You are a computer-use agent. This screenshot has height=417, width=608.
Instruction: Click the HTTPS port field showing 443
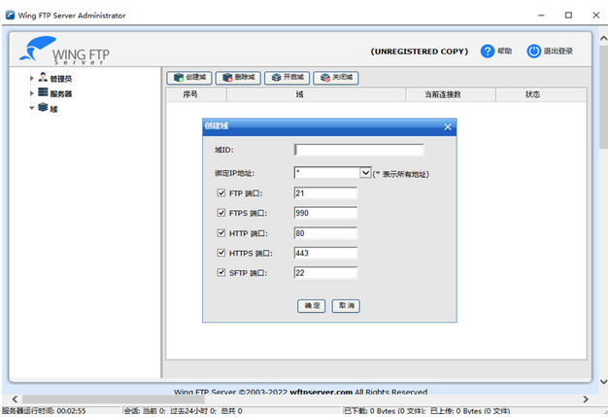point(325,253)
